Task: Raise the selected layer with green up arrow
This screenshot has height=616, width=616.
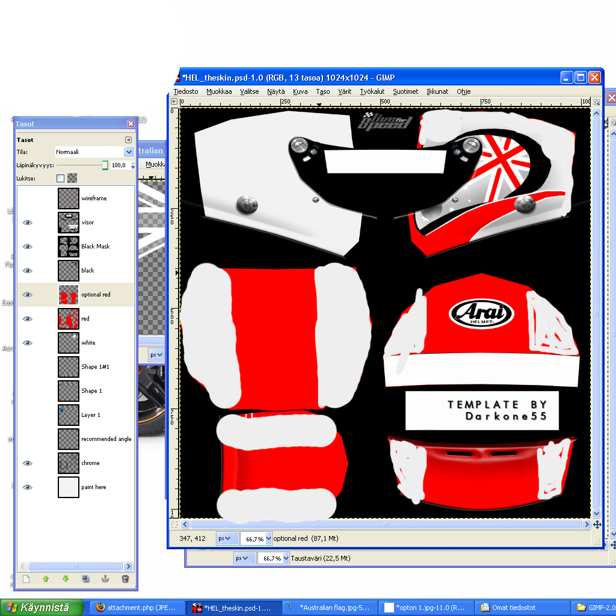Action: click(x=46, y=579)
